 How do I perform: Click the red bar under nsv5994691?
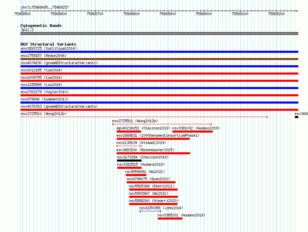coord(136,175)
